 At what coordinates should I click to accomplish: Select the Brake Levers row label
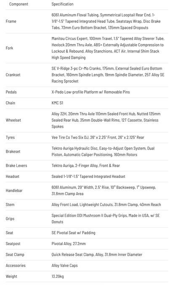[x=16, y=165]
